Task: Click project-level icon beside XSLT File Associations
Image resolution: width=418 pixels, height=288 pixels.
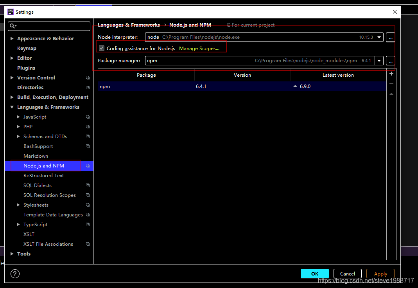Action: pyautogui.click(x=88, y=244)
